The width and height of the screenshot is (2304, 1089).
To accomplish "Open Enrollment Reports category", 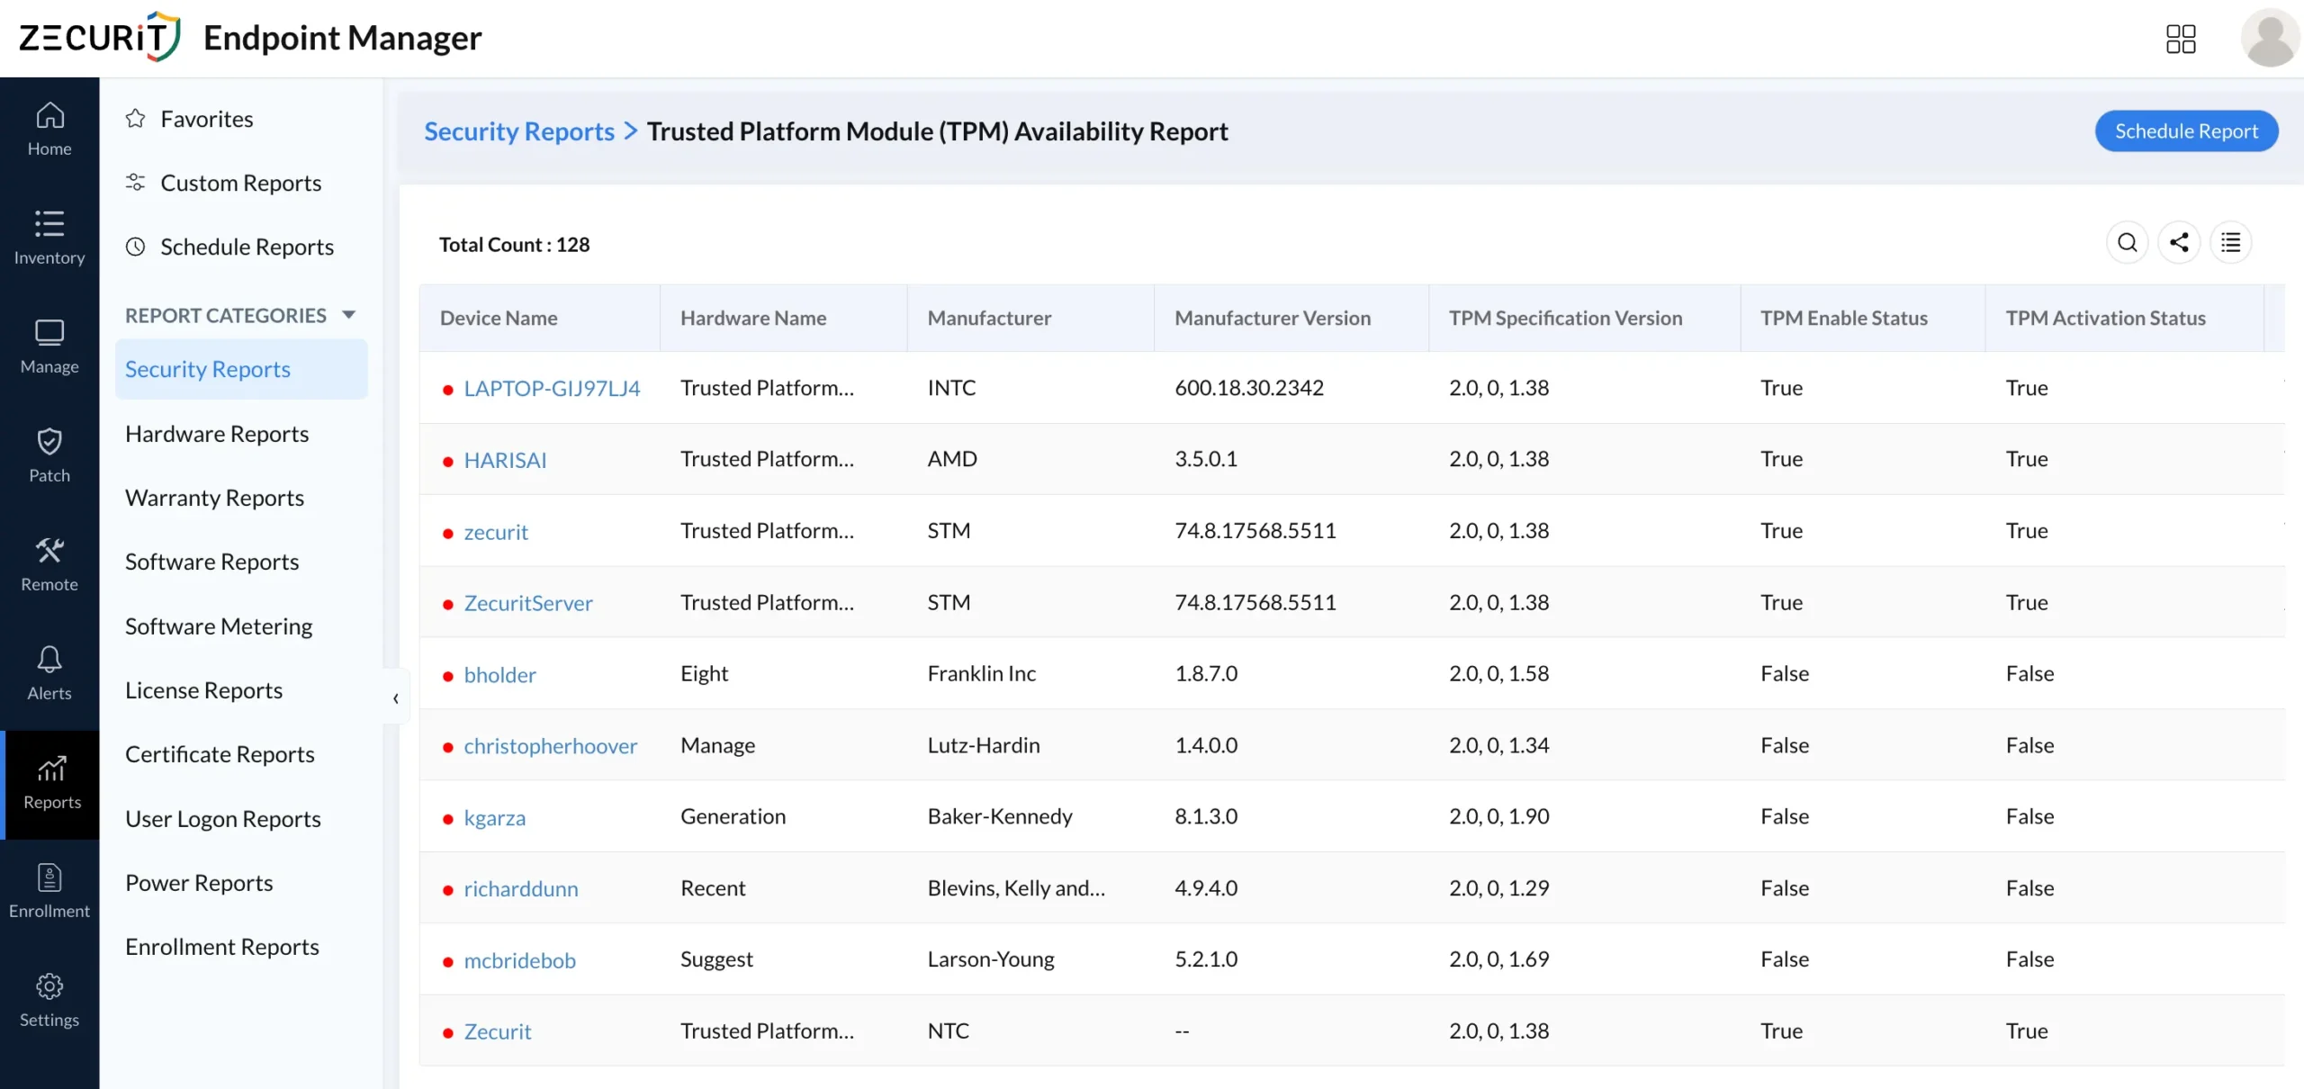I will 221,947.
